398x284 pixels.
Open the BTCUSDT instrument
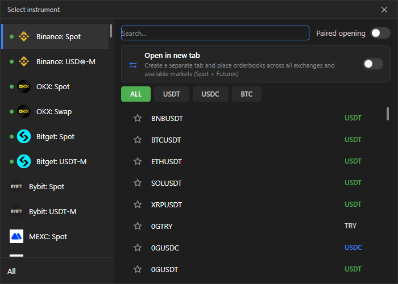pos(252,140)
